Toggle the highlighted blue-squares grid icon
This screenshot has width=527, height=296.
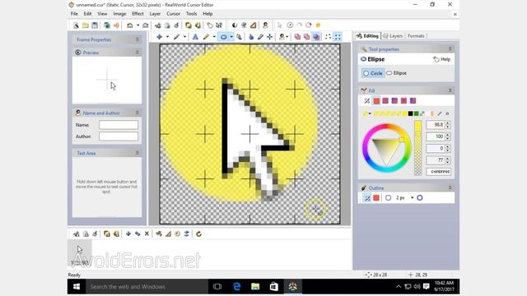pos(338,37)
